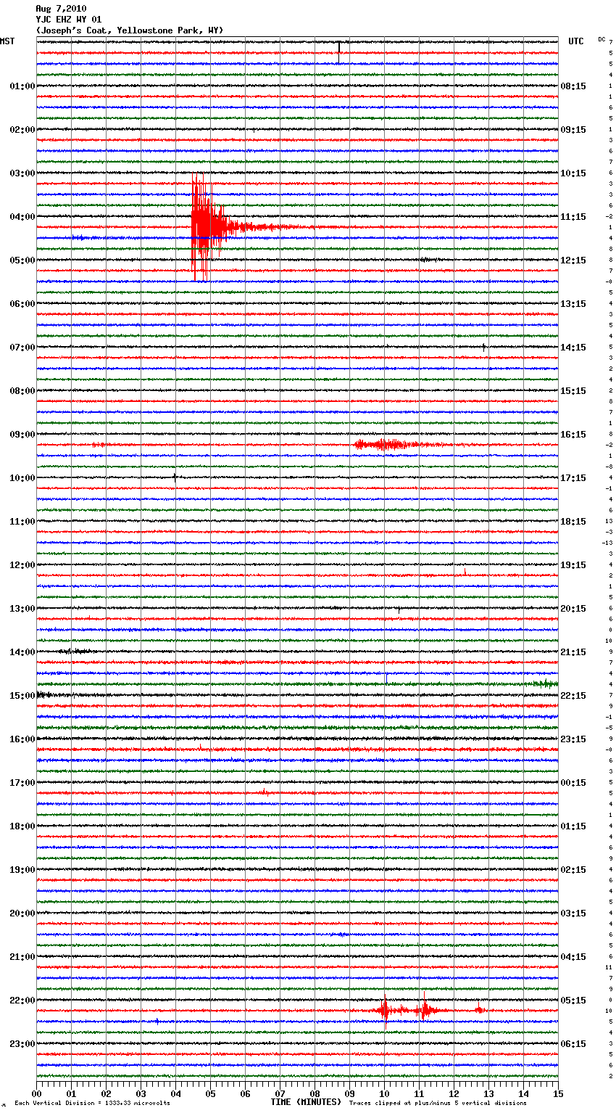Select the 07:00 MST row label
616x1113 pixels.
click(22, 348)
